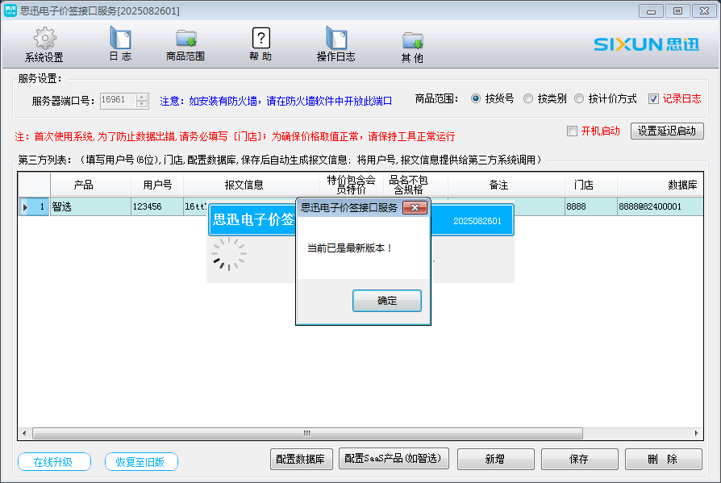Click the 用户号 column header

point(157,185)
